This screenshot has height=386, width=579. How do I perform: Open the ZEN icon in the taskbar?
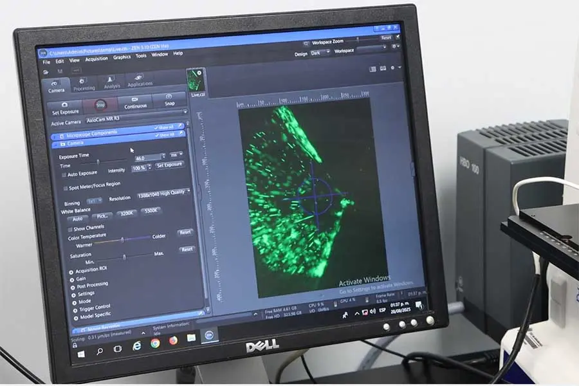click(208, 335)
